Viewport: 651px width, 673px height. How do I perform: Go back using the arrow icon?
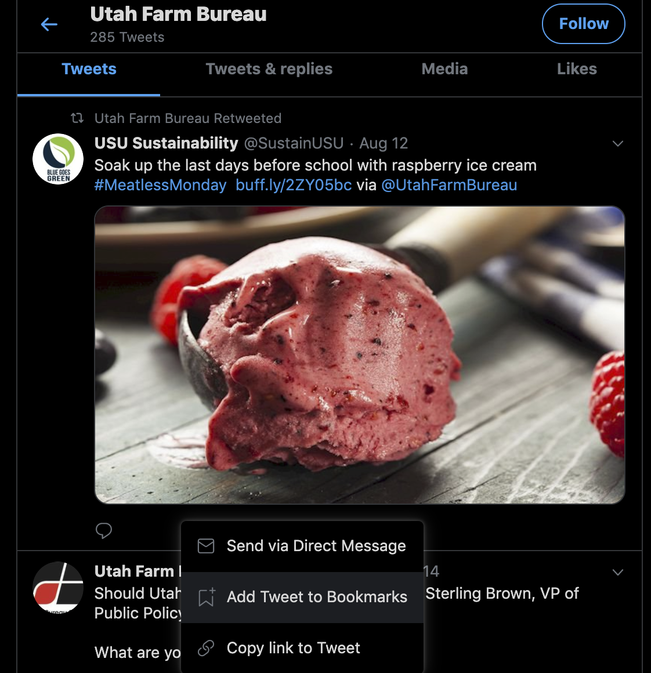49,24
